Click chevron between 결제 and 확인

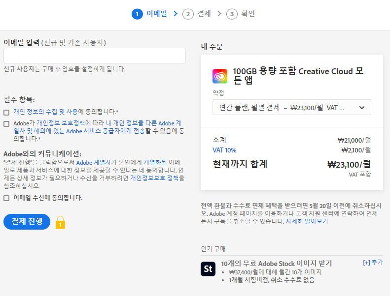[x=219, y=14]
